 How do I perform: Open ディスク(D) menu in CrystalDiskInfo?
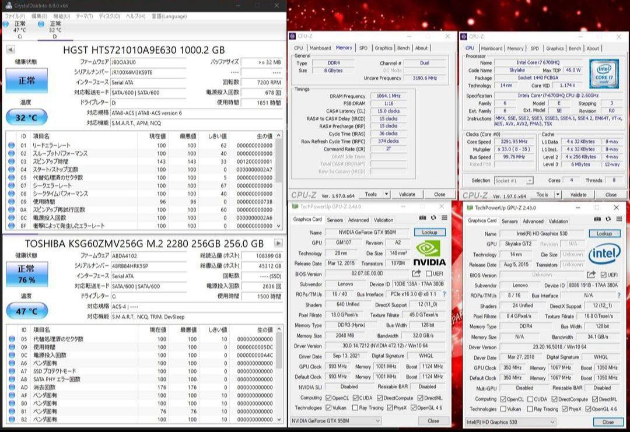(x=109, y=16)
